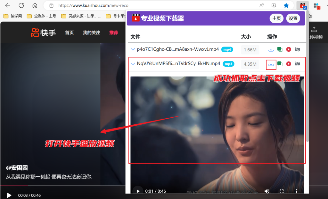Copy link for the p4o7C1Cghc video
Screen dimensions: 328x199
[x=280, y=49]
